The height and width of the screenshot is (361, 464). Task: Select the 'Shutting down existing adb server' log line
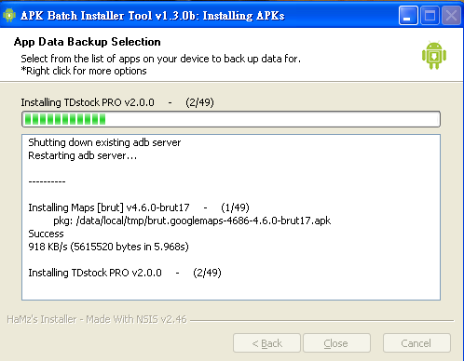104,142
